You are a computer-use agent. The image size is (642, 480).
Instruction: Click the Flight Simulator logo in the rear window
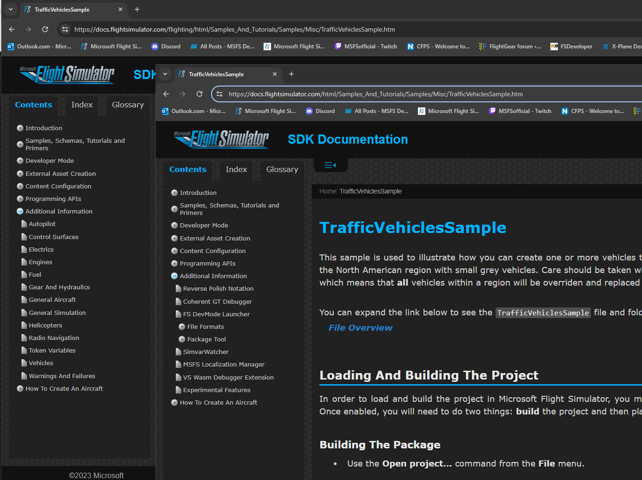pyautogui.click(x=67, y=74)
